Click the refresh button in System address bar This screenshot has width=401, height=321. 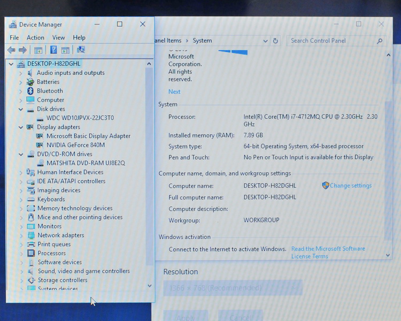(x=275, y=41)
